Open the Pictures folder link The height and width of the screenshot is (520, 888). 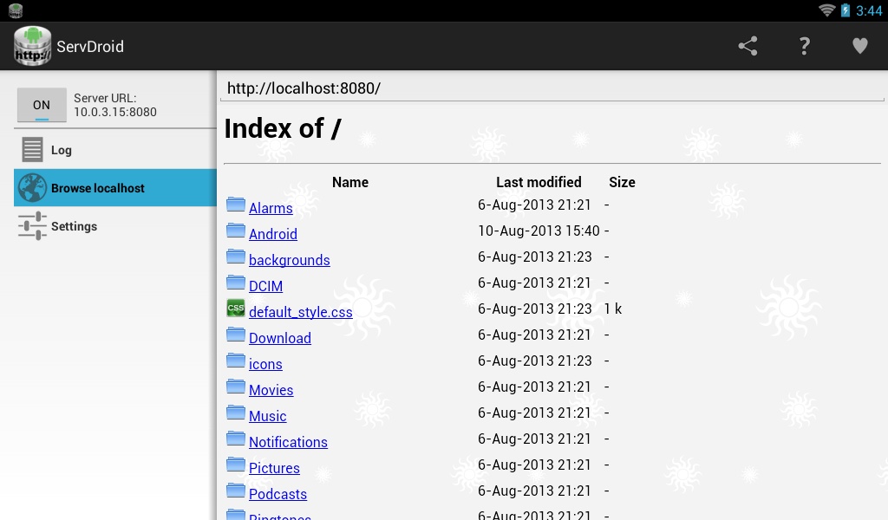pyautogui.click(x=274, y=468)
